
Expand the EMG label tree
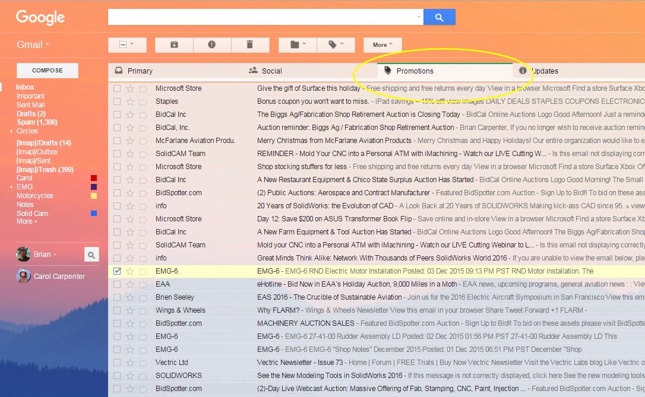11,187
